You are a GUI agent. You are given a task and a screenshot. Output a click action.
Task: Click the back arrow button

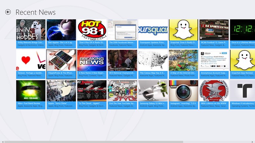click(8, 12)
